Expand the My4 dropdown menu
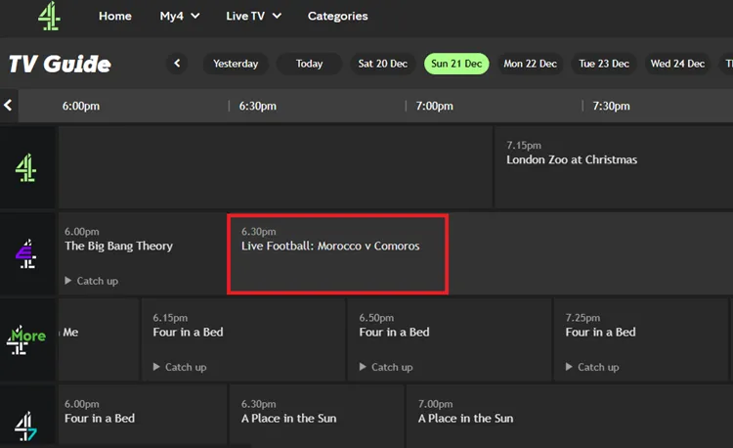Screen dimensions: 733x448 (180, 16)
